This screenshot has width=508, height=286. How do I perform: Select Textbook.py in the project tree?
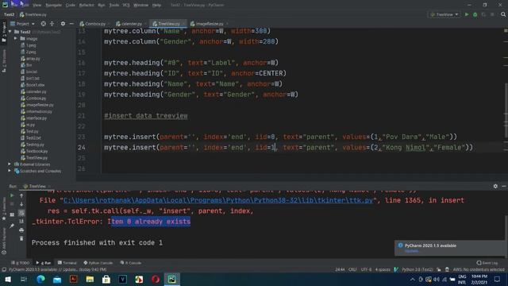point(37,151)
